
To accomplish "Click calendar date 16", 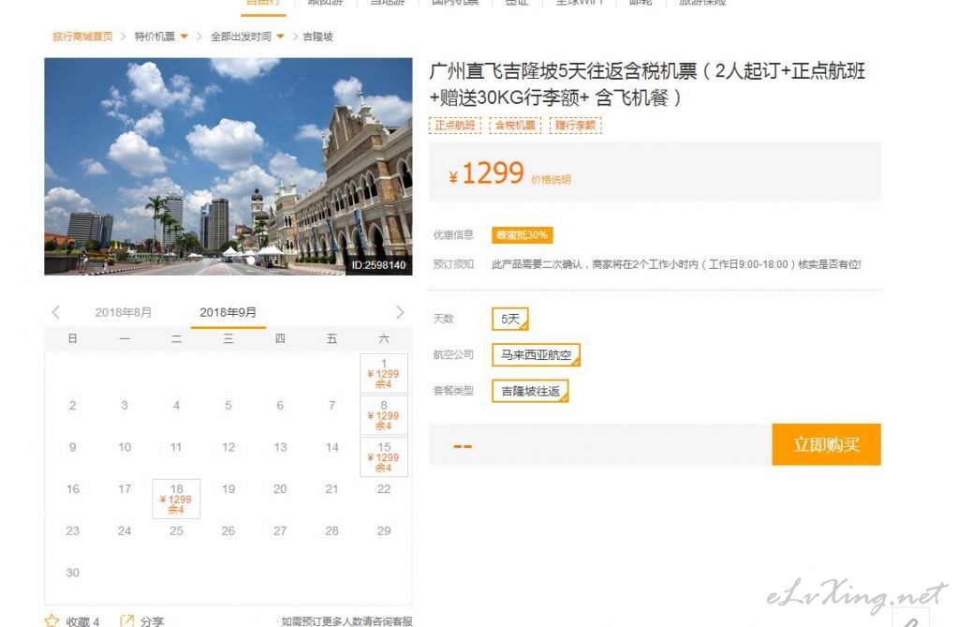I will (73, 488).
